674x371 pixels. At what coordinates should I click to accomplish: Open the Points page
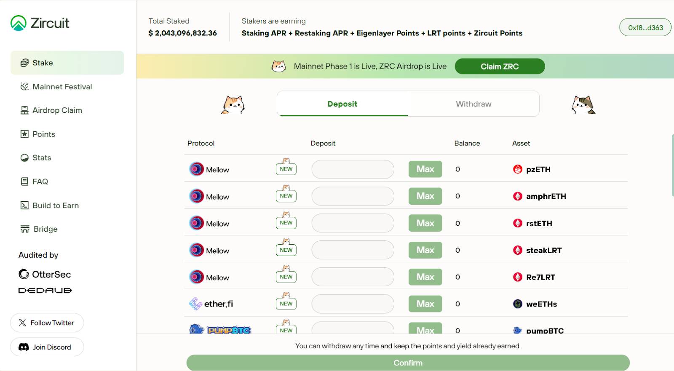pyautogui.click(x=37, y=134)
